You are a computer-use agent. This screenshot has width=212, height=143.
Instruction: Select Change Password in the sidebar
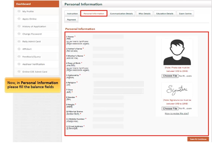coord(36,34)
